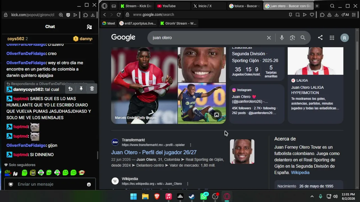Open the Transfermarkt result thumbnail image
This screenshot has height=202, width=360.
click(242, 151)
